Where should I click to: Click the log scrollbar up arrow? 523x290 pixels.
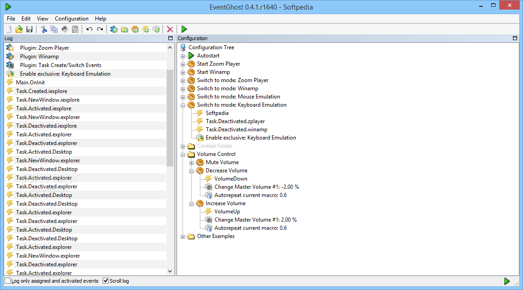pyautogui.click(x=170, y=47)
